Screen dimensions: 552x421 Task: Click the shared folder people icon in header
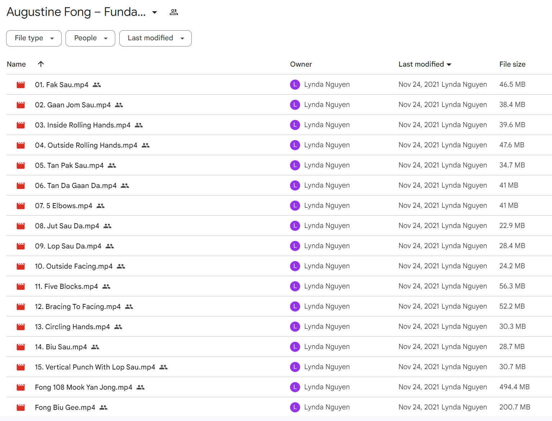[x=174, y=12]
